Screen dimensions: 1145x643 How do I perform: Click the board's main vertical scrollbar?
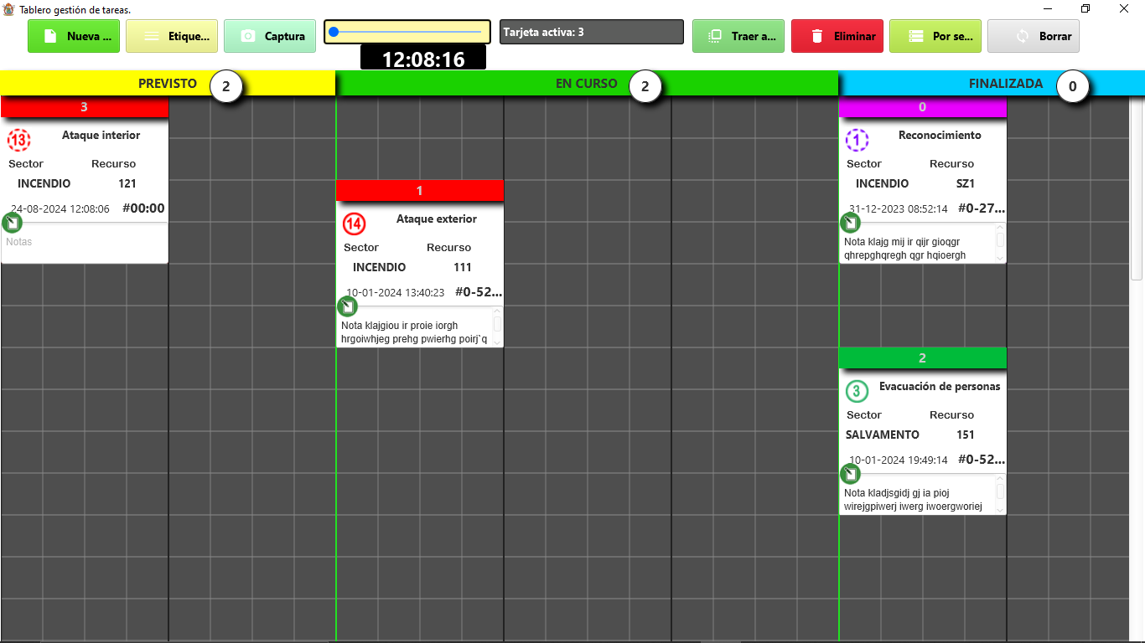[1137, 188]
